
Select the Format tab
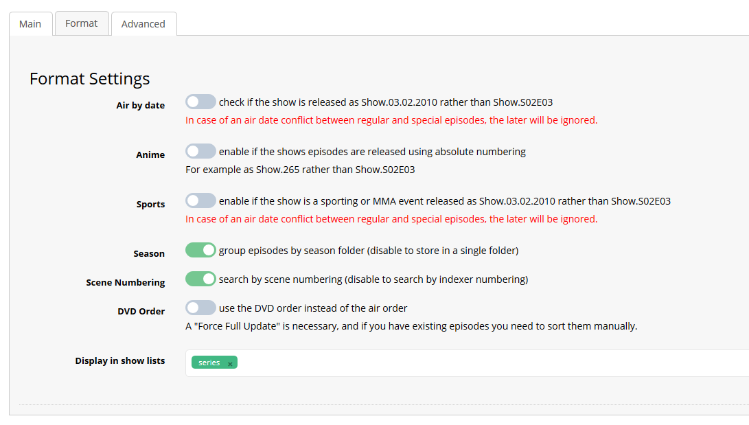(x=81, y=23)
